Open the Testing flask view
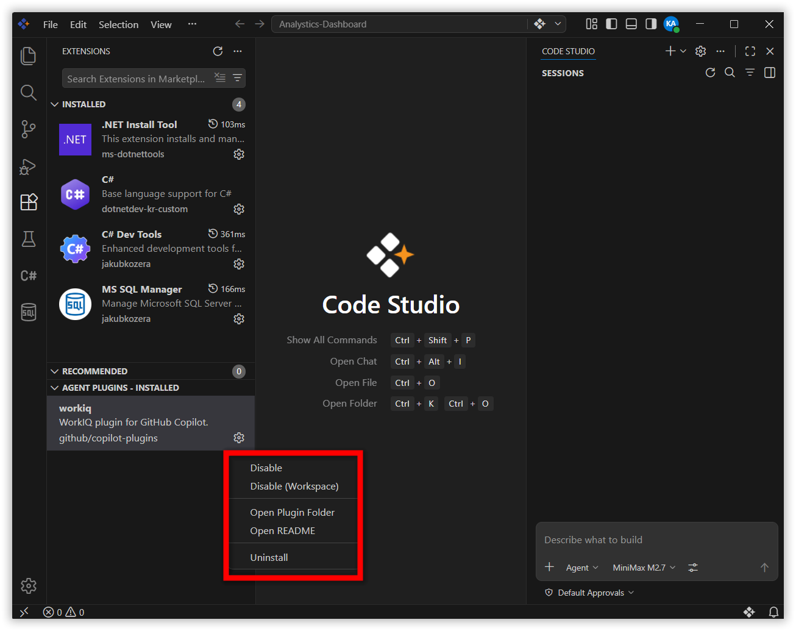This screenshot has height=631, width=796. pos(29,239)
